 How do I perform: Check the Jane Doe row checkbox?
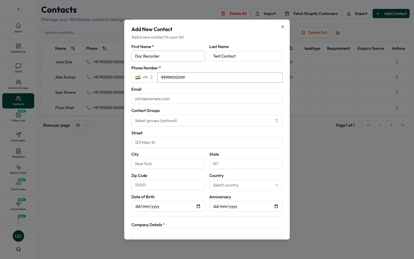tap(46, 62)
